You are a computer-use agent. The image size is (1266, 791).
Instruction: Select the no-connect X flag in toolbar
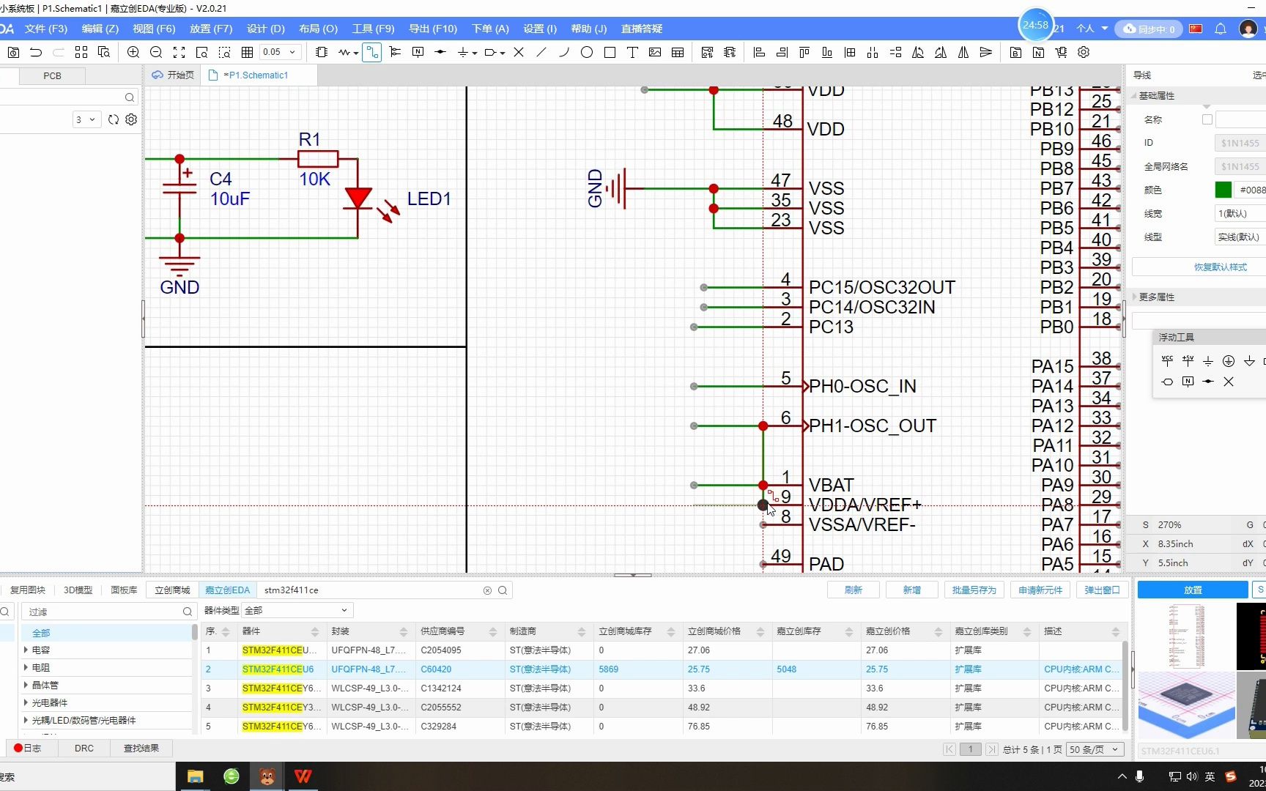(519, 52)
